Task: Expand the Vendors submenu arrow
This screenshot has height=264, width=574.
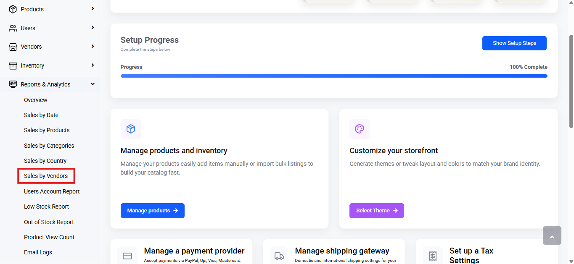Action: click(x=93, y=46)
